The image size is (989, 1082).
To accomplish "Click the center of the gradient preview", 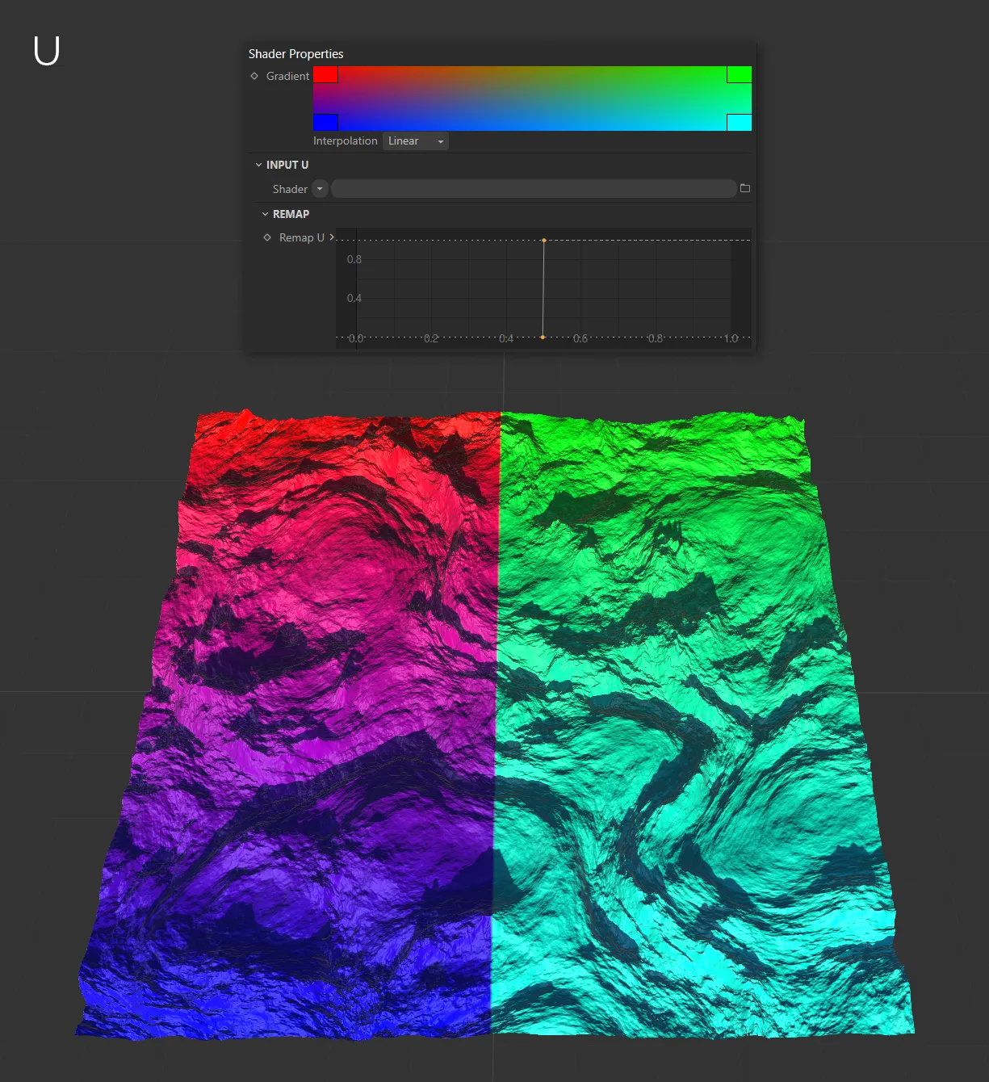I will [x=532, y=99].
